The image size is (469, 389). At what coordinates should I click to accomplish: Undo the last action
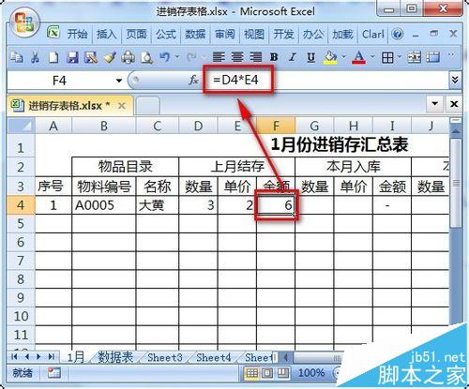(x=165, y=57)
